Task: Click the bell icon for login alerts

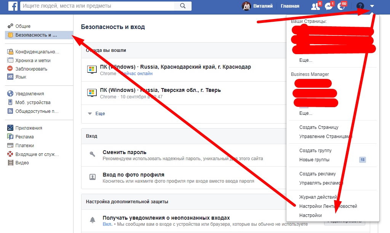Action: coord(93,220)
